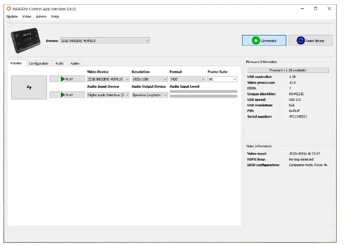Click the PID value 0x001F
This screenshot has height=245, width=345.
(294, 111)
